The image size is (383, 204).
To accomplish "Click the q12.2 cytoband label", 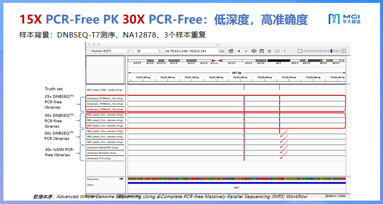I will [x=261, y=63].
